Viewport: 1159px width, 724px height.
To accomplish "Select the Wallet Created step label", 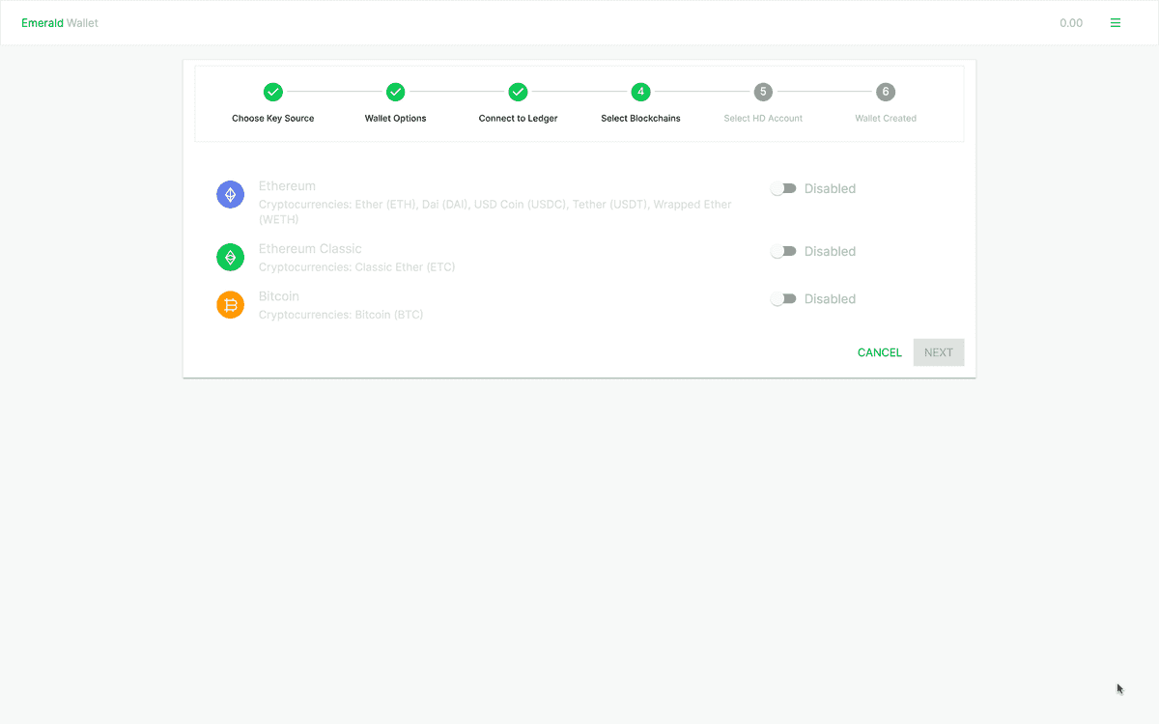I will [886, 118].
